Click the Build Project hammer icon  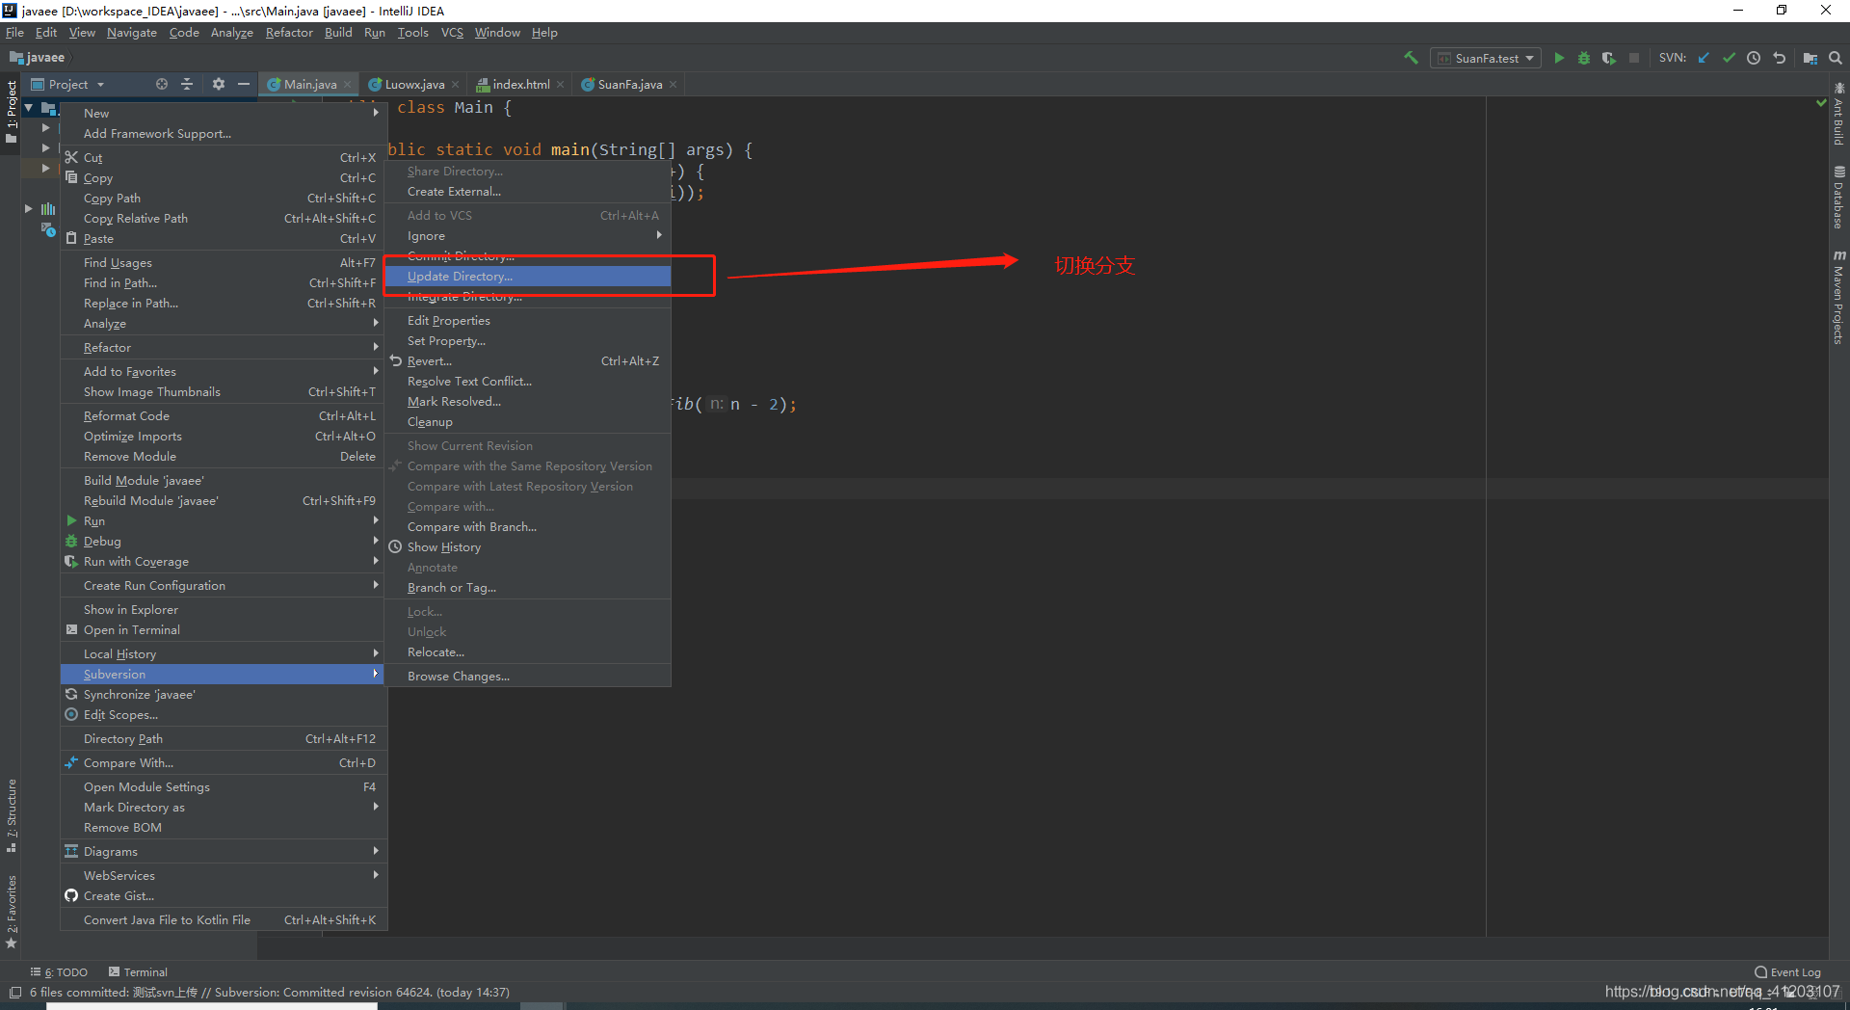click(1411, 58)
